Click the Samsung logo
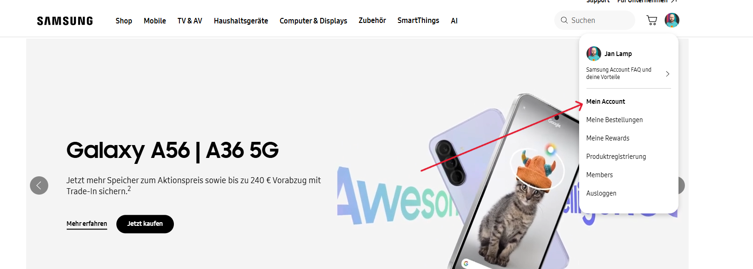The height and width of the screenshot is (269, 753). tap(65, 21)
